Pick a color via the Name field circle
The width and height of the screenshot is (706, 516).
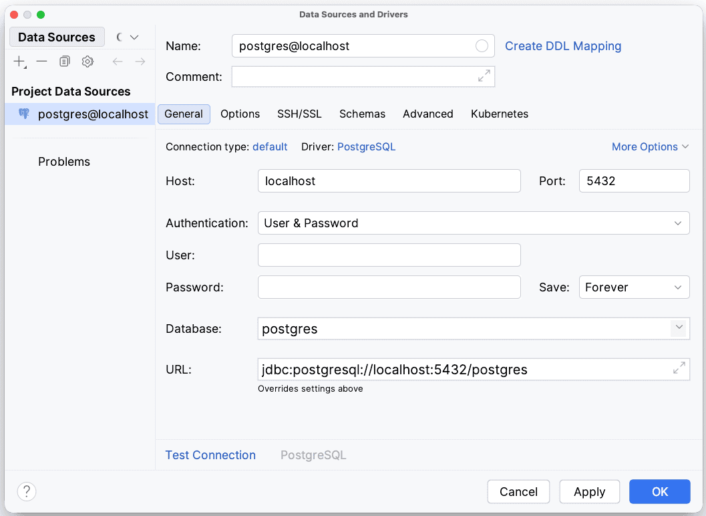tap(482, 46)
